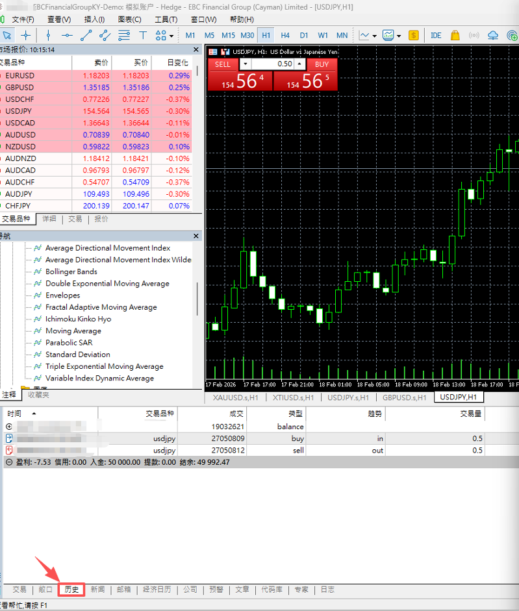The width and height of the screenshot is (519, 611).
Task: Select the crosshair cursor tool
Action: click(x=26, y=36)
